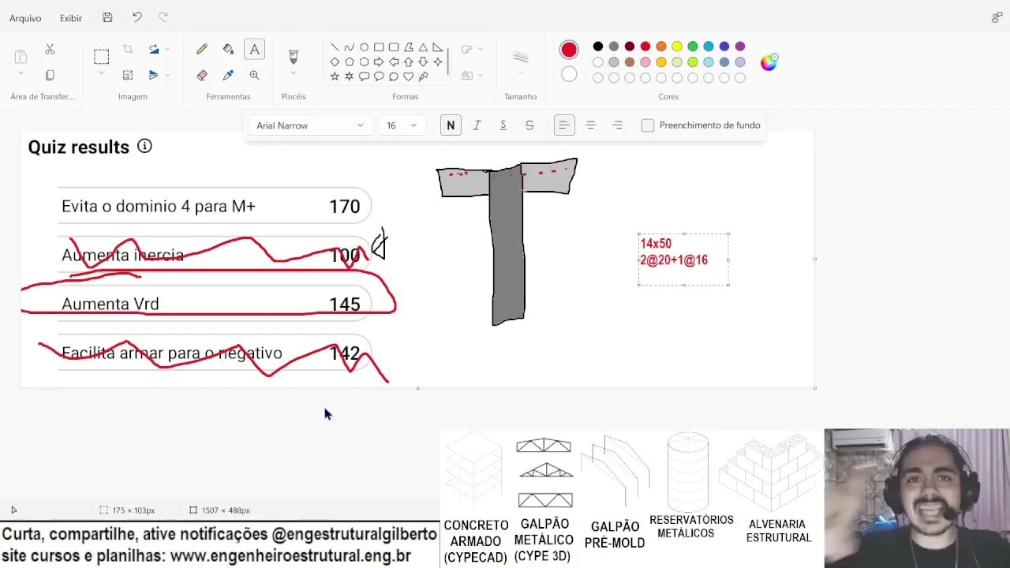This screenshot has height=568, width=1010.
Task: Choose the yellow color swatch
Action: (x=677, y=47)
